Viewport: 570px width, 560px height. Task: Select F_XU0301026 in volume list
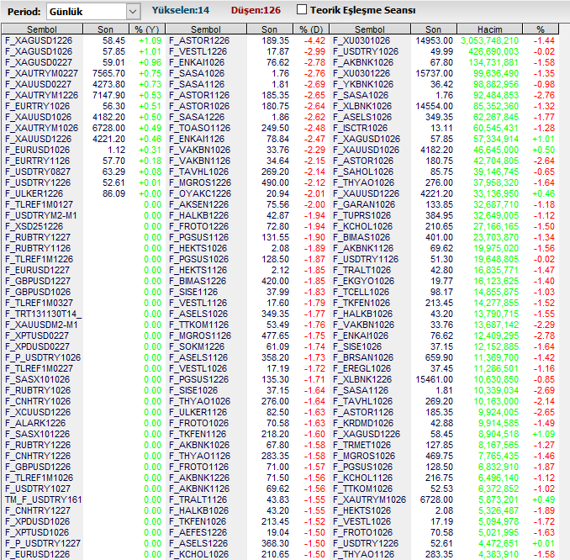click(362, 40)
